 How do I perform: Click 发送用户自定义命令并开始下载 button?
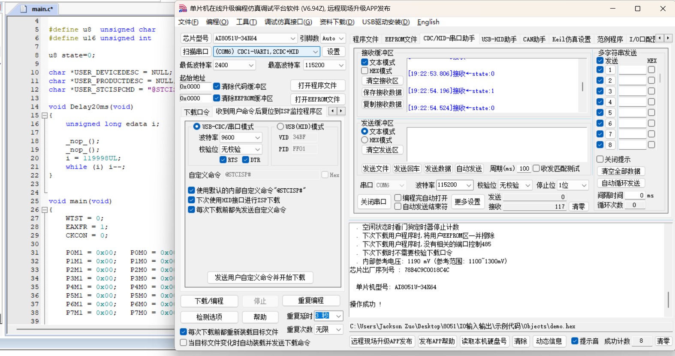pyautogui.click(x=260, y=278)
